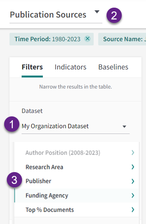Switch to the Filters tab
Screen dimensions: 146x224
[x=32, y=67]
